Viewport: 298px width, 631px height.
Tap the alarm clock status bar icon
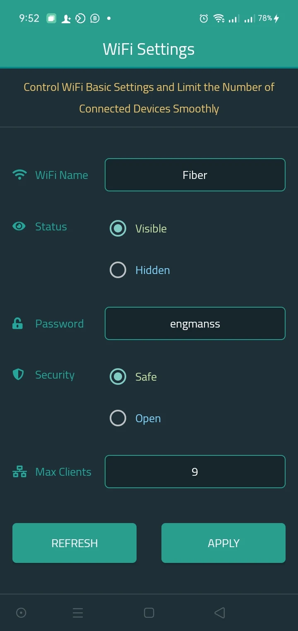click(x=204, y=18)
